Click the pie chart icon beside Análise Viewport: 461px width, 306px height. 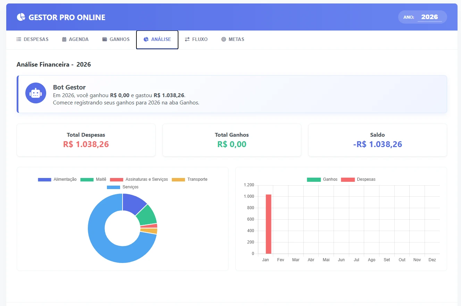click(146, 40)
